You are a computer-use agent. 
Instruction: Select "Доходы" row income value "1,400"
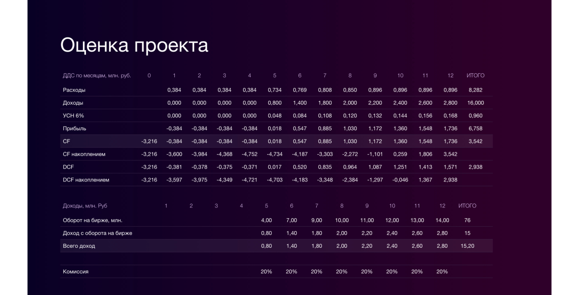pyautogui.click(x=300, y=103)
